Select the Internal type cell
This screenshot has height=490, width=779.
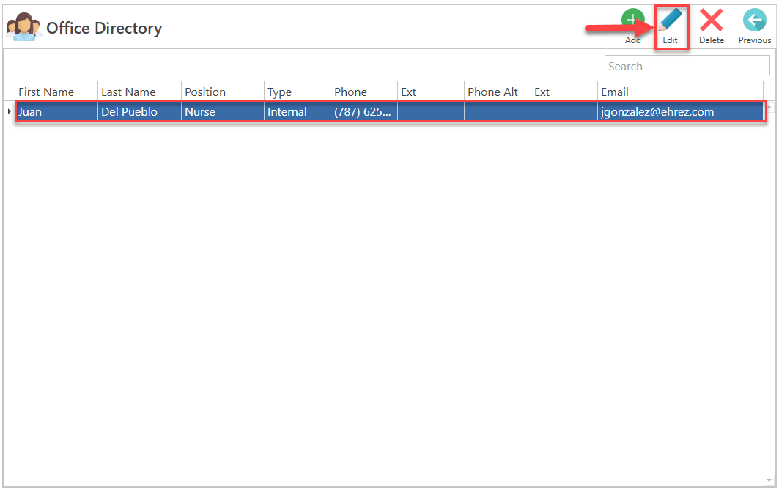coord(297,112)
